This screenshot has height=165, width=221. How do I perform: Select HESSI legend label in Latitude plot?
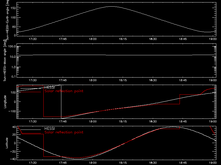pos(49,128)
